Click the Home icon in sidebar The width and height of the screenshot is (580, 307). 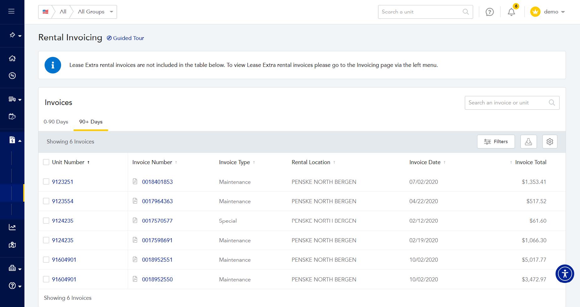click(12, 58)
